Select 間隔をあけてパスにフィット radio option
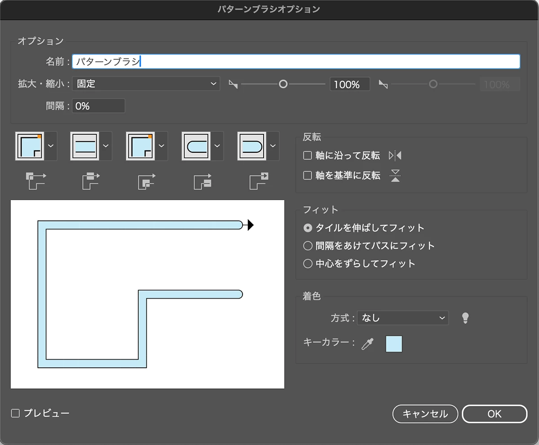Image resolution: width=539 pixels, height=445 pixels. point(308,246)
